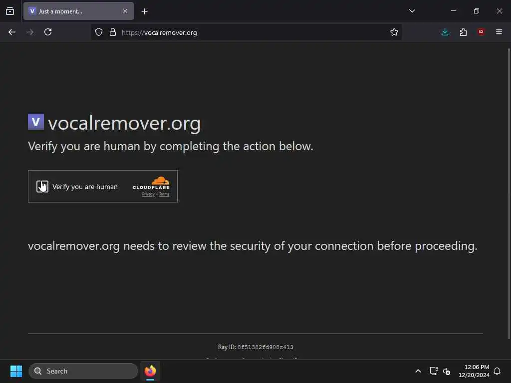Open the Firefox View button
Image resolution: width=511 pixels, height=383 pixels.
10,11
